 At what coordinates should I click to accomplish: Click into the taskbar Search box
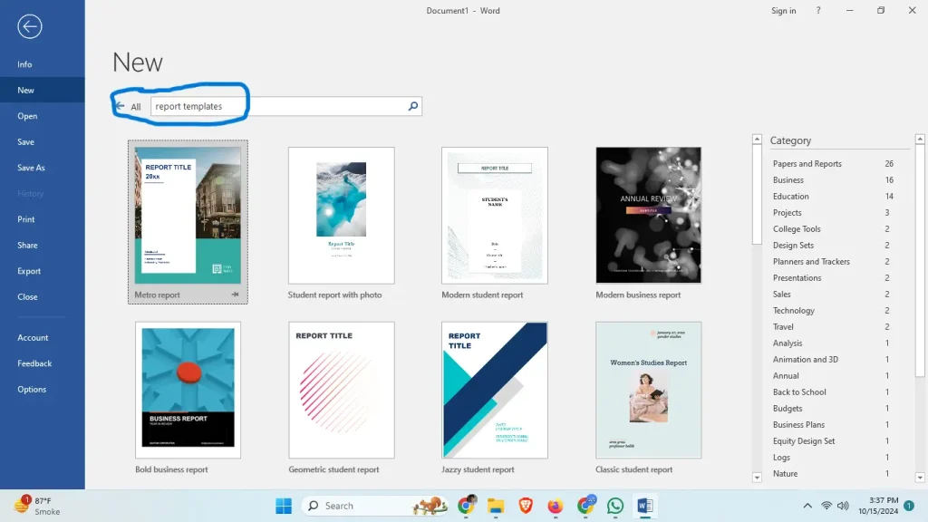[373, 506]
